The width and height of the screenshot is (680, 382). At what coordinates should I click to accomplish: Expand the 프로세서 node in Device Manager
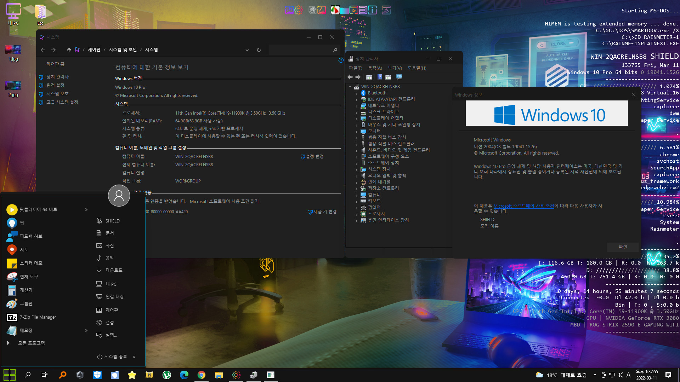pos(357,214)
